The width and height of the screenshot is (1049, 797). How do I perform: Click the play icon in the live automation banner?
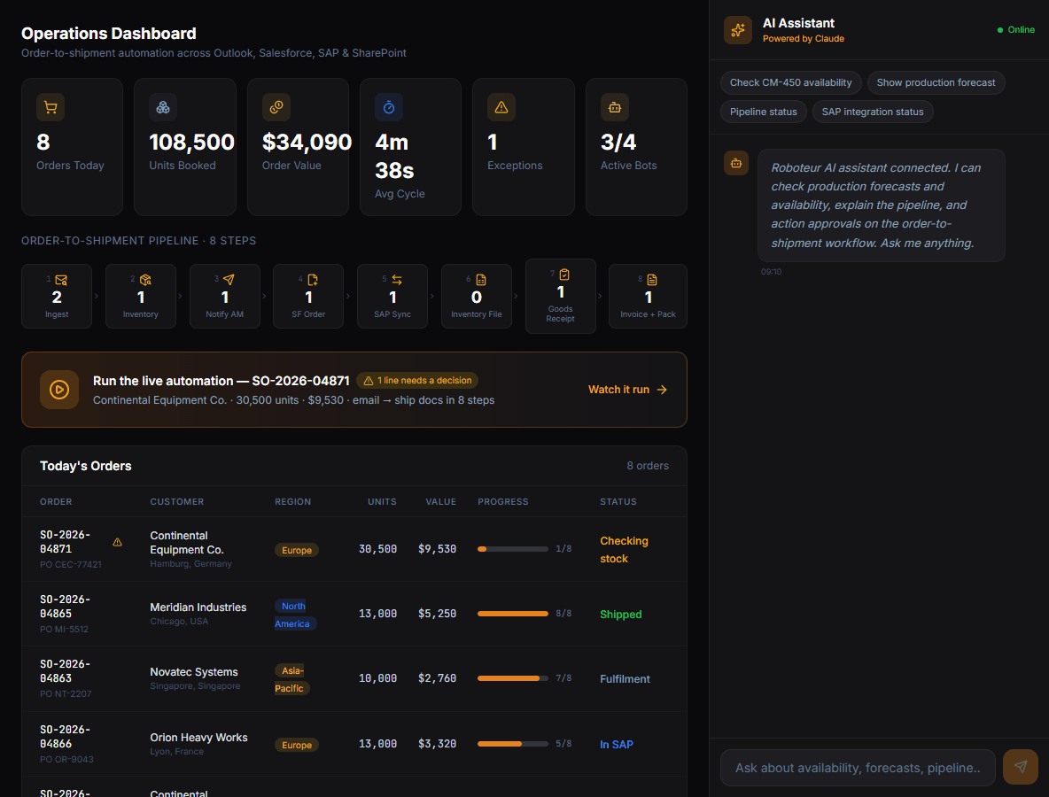pos(58,390)
